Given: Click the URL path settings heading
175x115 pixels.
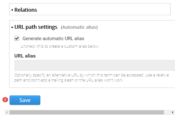Looking at the screenshot, I should pos(36,27).
